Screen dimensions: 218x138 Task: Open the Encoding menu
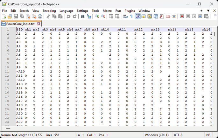(49, 11)
